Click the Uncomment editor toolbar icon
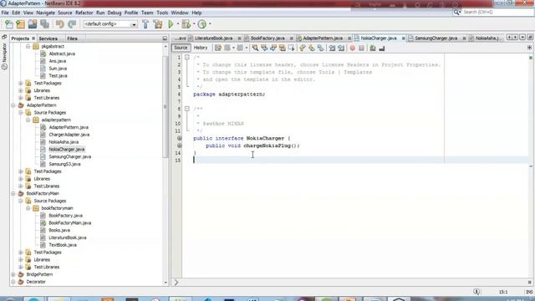This screenshot has height=301, width=535. tap(382, 48)
